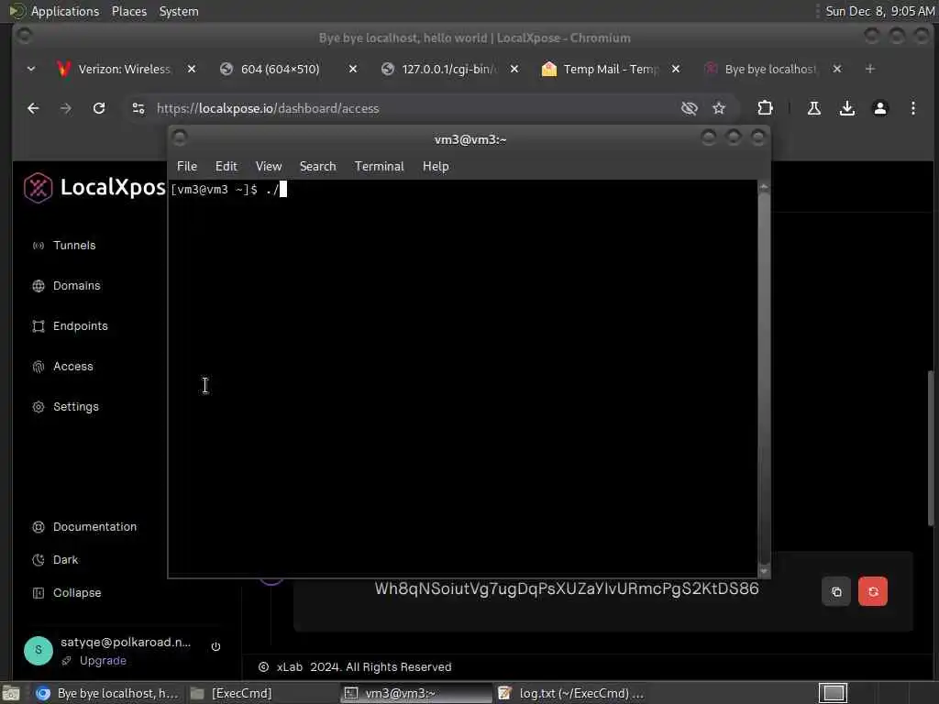The image size is (939, 704).
Task: Open the terminal Edit menu
Action: pyautogui.click(x=226, y=167)
